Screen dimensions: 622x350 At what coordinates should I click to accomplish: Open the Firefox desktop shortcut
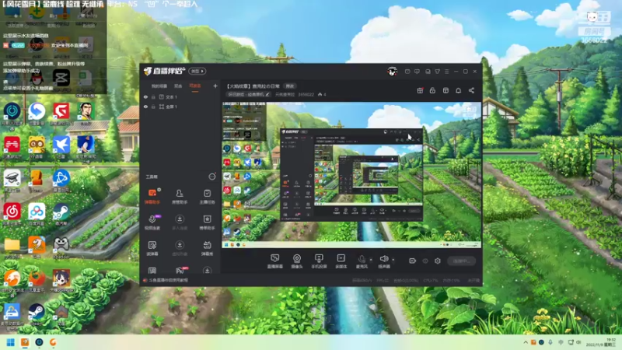(37, 280)
